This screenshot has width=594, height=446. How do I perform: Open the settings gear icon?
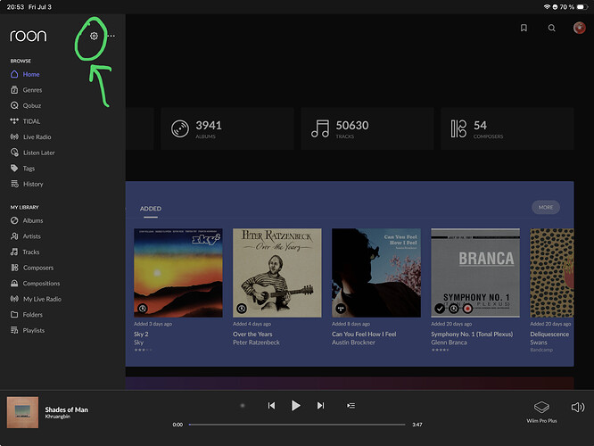pos(94,36)
